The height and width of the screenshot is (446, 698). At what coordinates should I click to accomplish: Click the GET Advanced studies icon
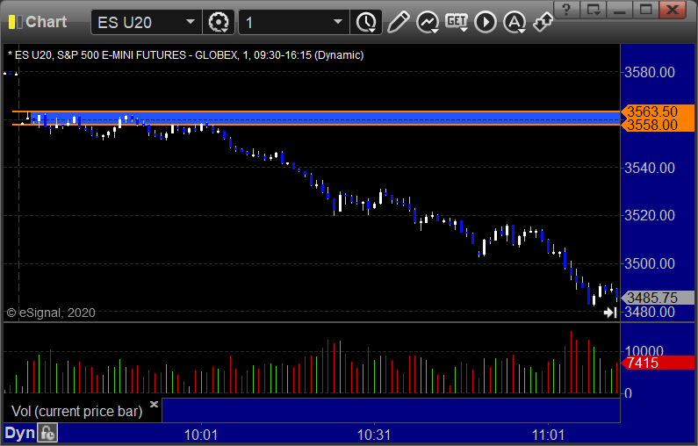[457, 22]
